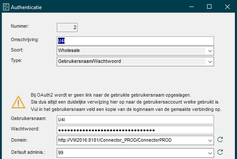
Task: Click the Authenticatie title bar text
Action: click(26, 7)
